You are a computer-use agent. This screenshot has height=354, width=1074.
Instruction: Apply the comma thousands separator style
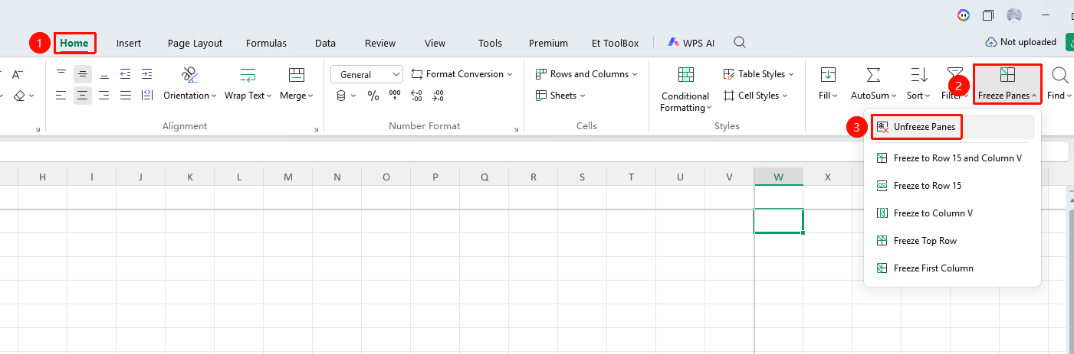coord(395,96)
